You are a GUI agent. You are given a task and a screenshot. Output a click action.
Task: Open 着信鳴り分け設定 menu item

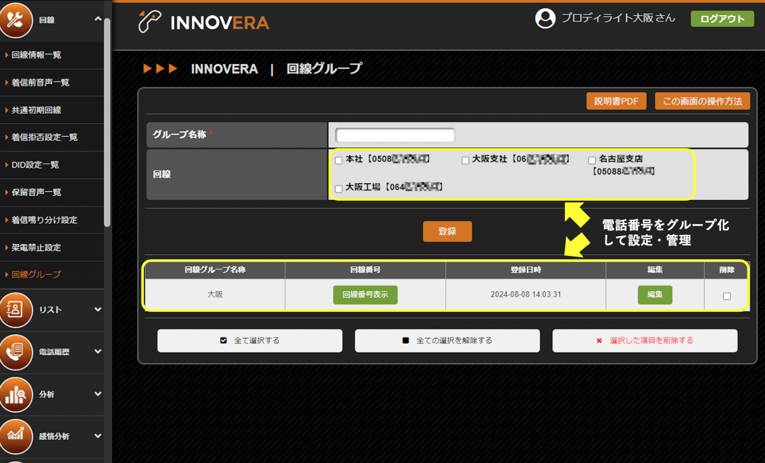(x=52, y=220)
